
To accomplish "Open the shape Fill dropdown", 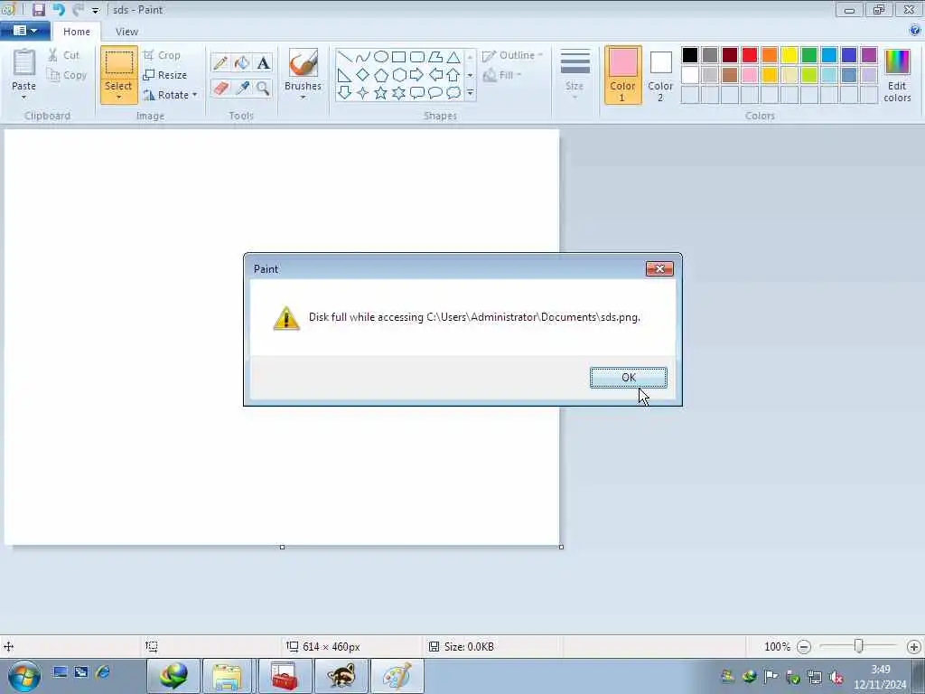I will [x=502, y=75].
